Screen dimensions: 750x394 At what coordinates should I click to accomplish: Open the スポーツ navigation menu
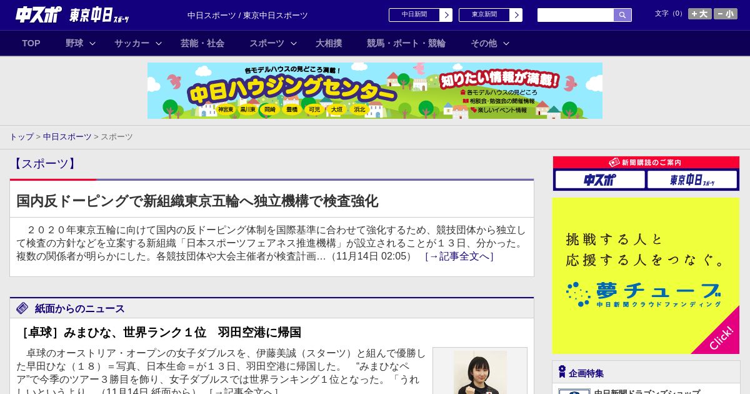267,43
